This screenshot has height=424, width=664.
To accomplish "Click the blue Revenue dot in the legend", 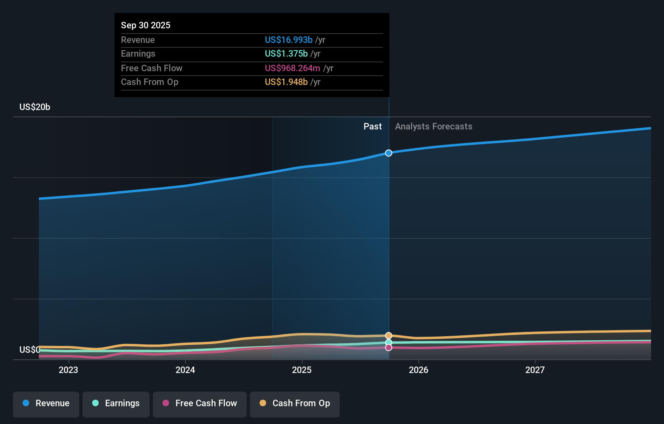I will tap(25, 403).
